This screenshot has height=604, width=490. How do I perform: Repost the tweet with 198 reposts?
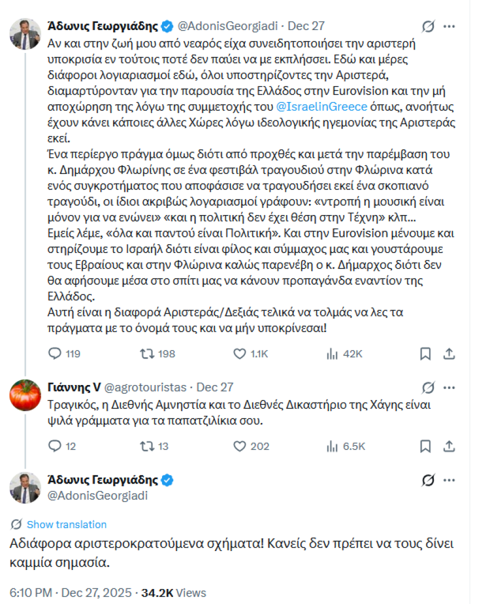(x=146, y=353)
